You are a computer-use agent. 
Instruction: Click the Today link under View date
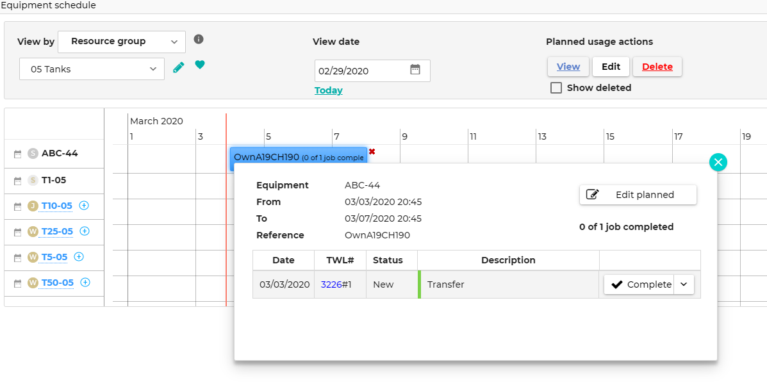point(328,90)
